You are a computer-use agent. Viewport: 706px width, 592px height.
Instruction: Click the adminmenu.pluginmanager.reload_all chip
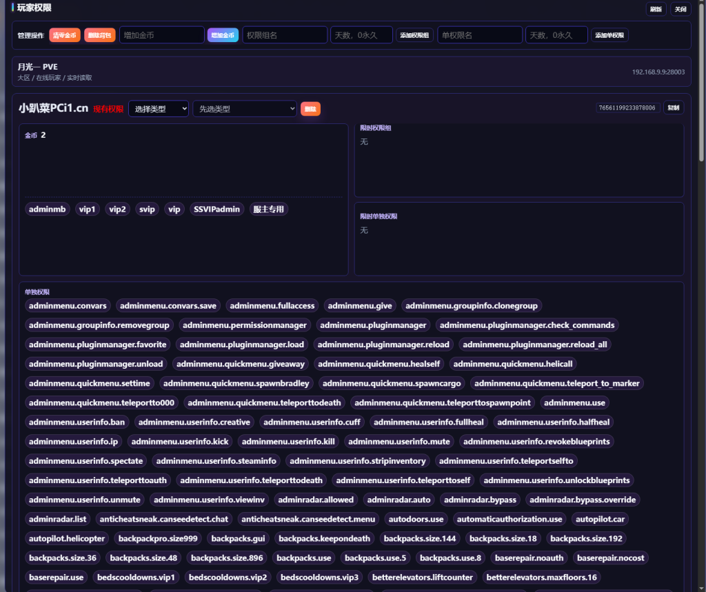point(535,345)
